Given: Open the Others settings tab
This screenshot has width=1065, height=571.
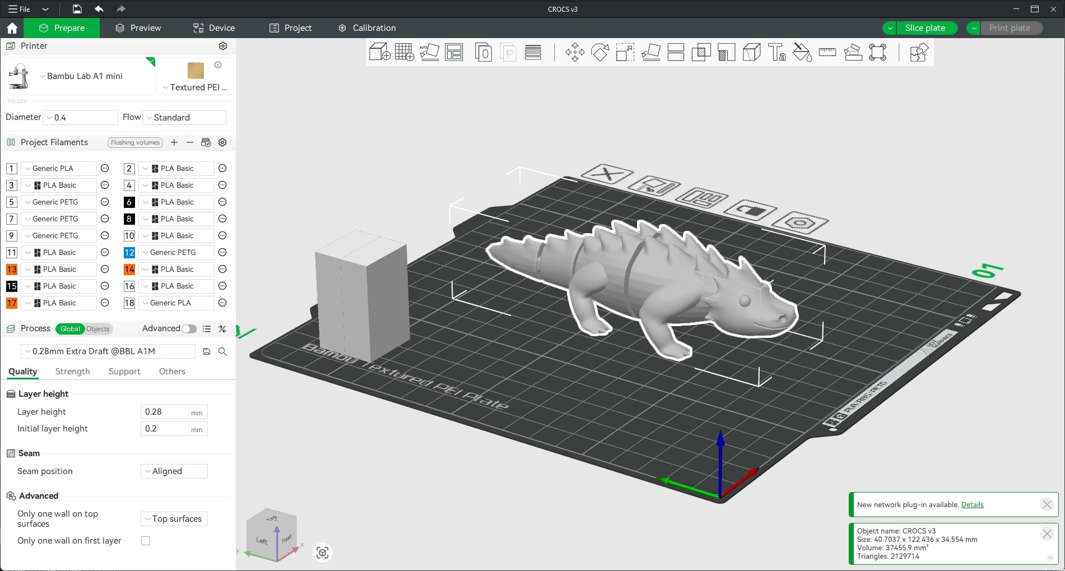Looking at the screenshot, I should coord(172,372).
